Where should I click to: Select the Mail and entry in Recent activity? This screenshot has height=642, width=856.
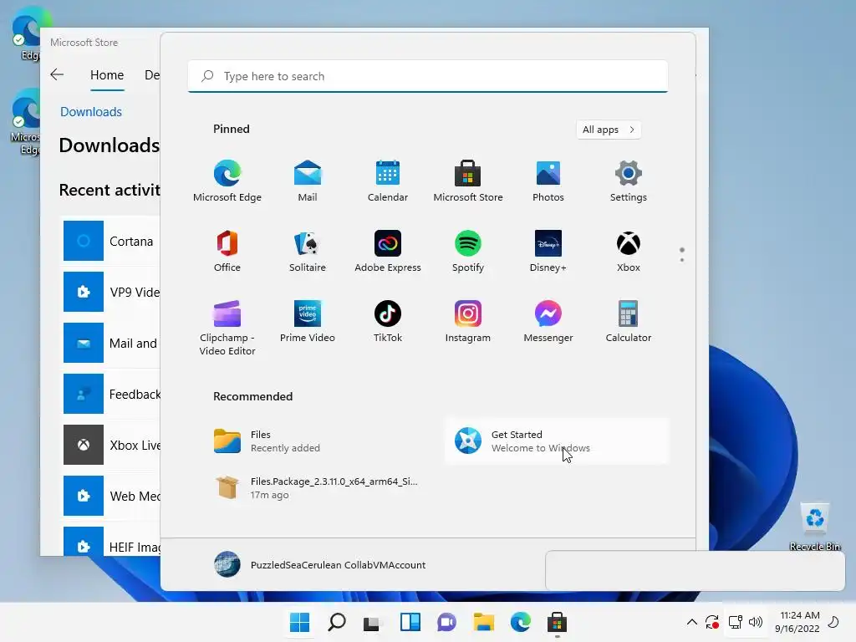pos(110,343)
